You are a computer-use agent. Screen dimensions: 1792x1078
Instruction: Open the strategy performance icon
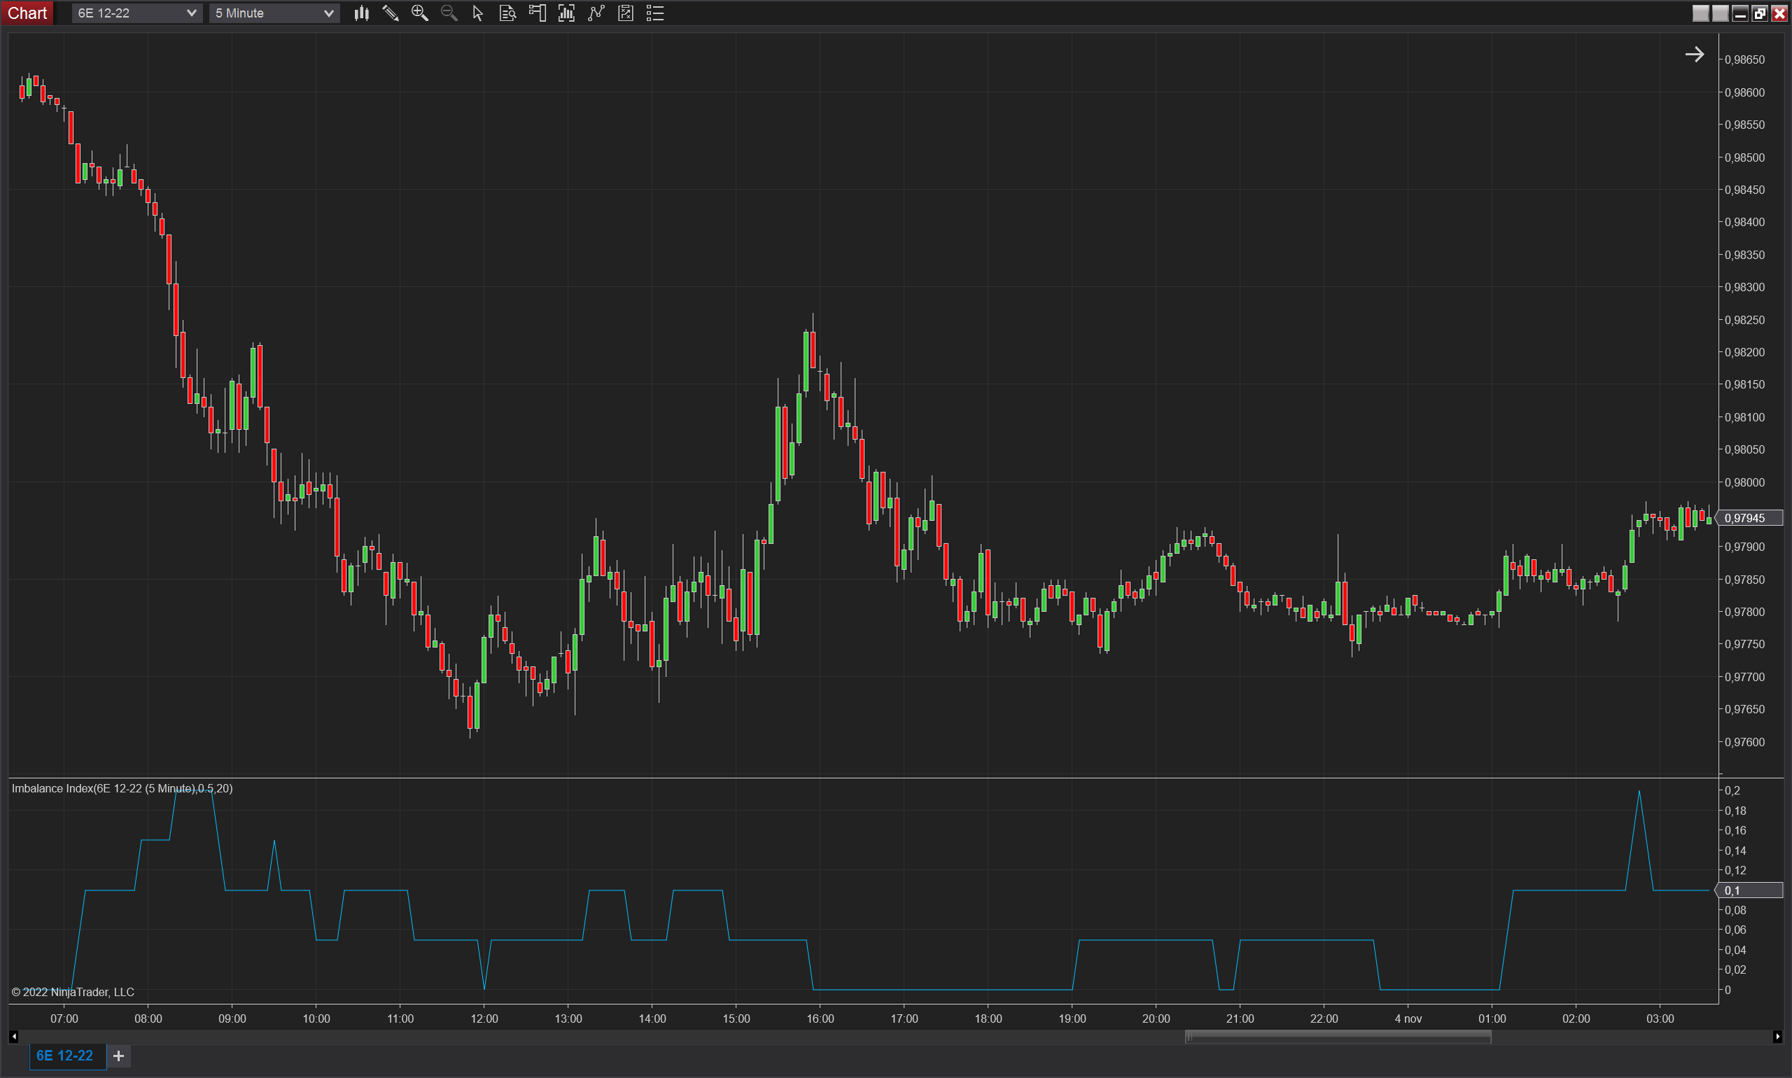[625, 13]
